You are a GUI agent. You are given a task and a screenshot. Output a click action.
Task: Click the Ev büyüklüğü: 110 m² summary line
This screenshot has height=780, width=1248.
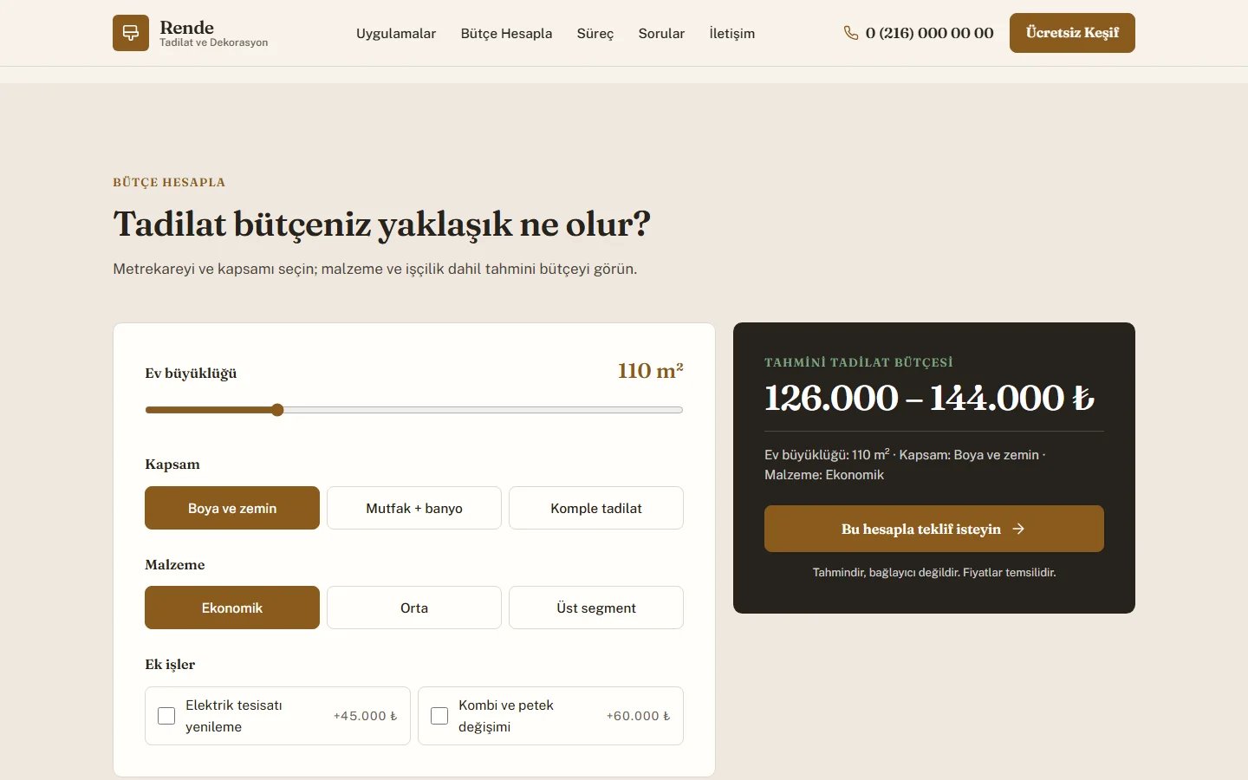905,465
